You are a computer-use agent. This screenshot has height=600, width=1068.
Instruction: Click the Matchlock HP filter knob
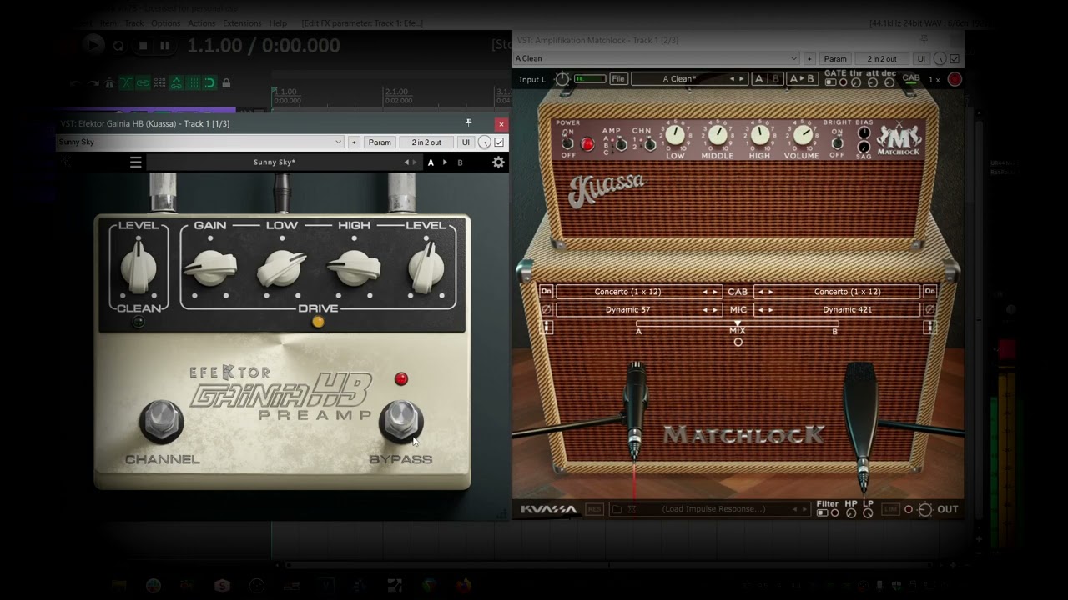click(851, 512)
